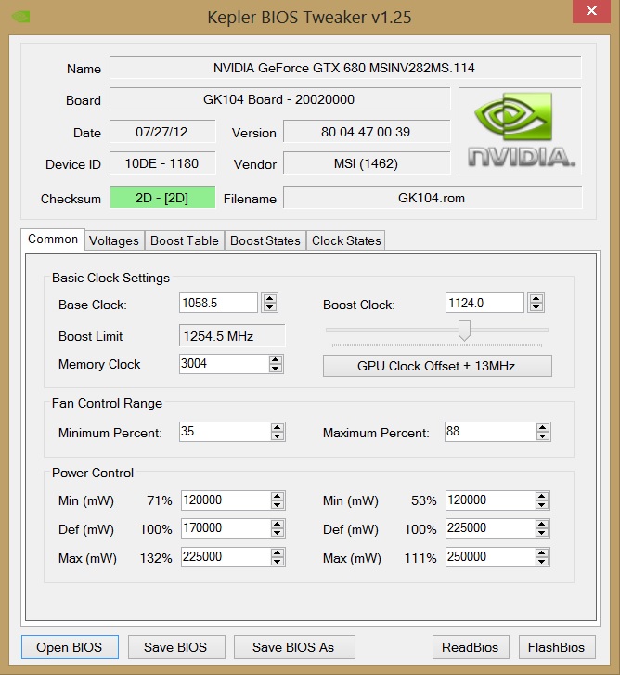
Task: Click the GPU clock offset slider thumb
Action: 465,331
